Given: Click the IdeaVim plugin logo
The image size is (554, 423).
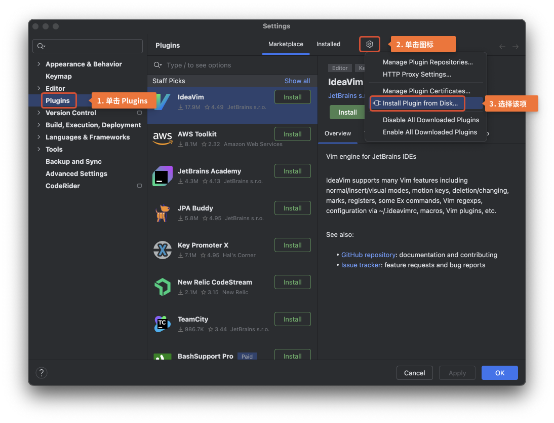Looking at the screenshot, I should 163,102.
